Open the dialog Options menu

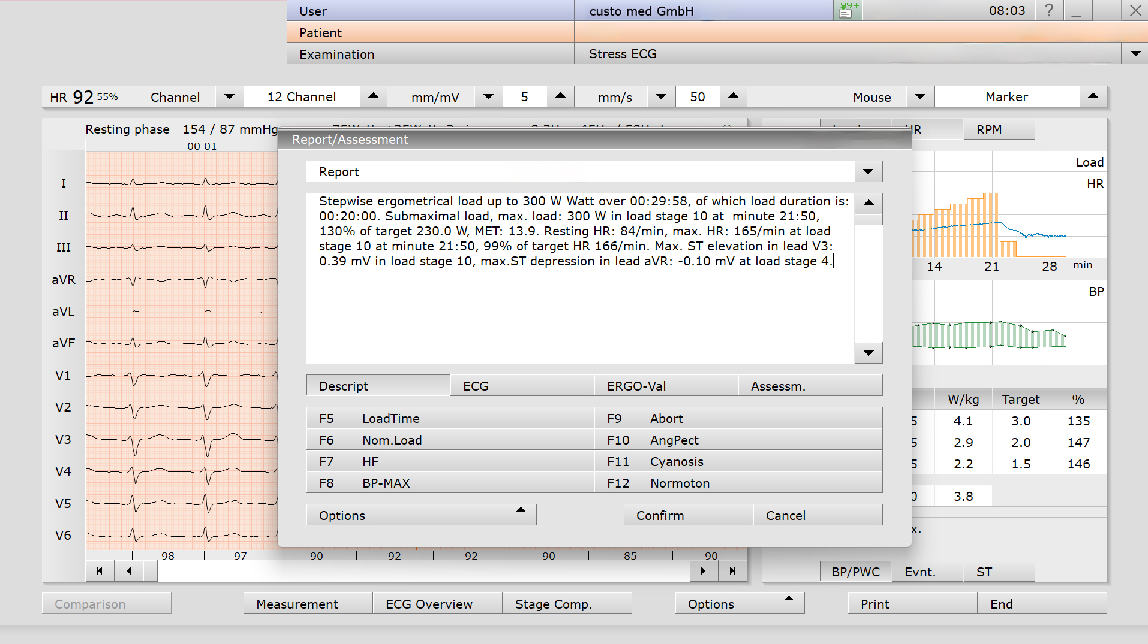coord(421,515)
